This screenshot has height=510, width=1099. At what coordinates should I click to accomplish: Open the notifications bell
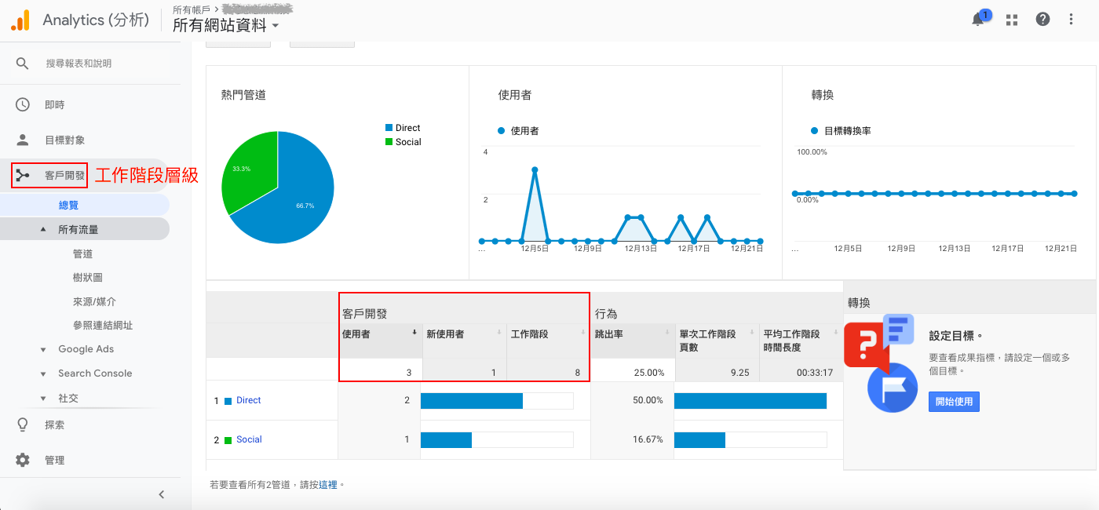click(978, 18)
